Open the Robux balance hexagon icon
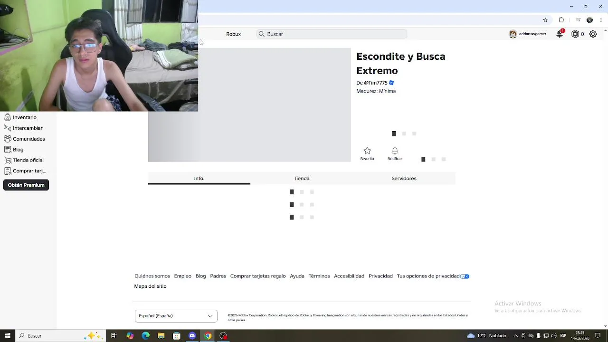 pos(575,34)
